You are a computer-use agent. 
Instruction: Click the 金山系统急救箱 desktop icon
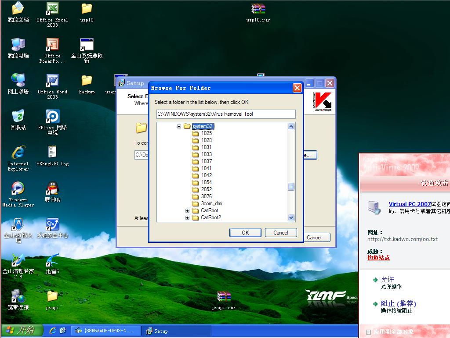point(87,46)
